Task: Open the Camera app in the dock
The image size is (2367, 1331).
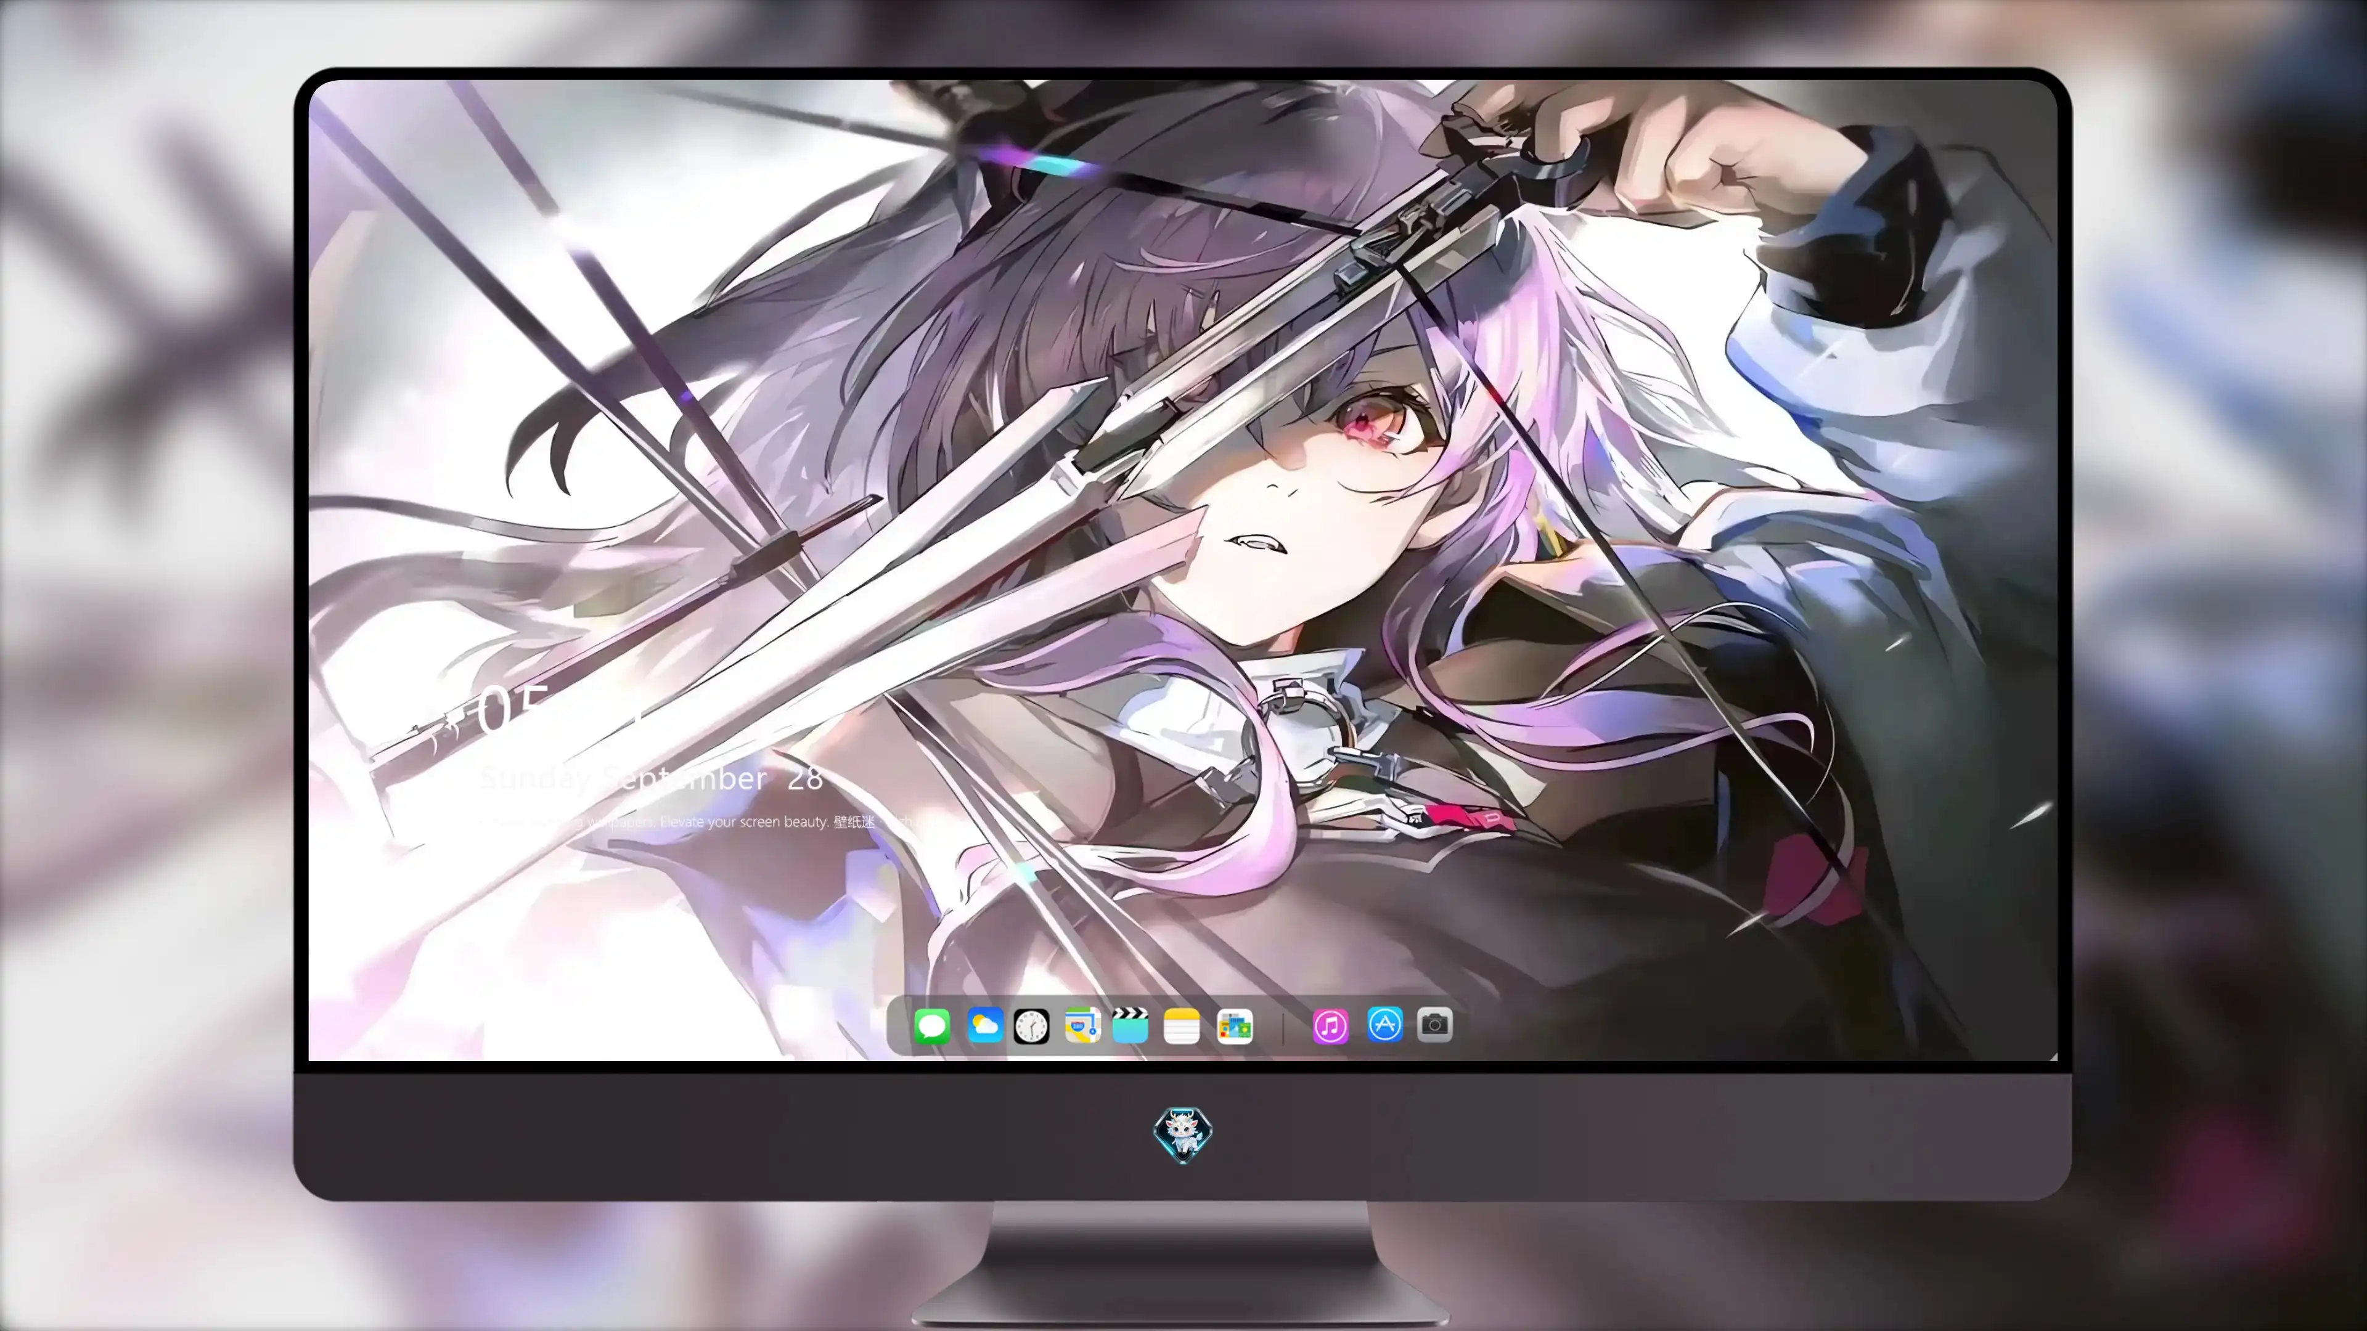Action: click(1434, 1024)
